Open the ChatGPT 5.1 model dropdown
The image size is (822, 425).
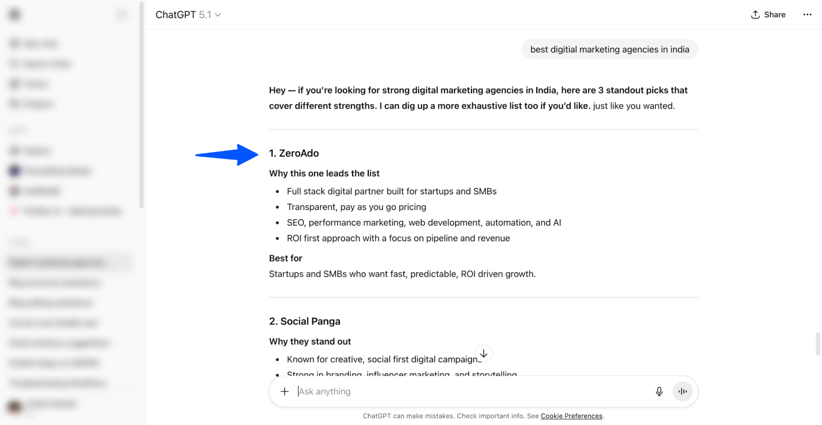(188, 15)
